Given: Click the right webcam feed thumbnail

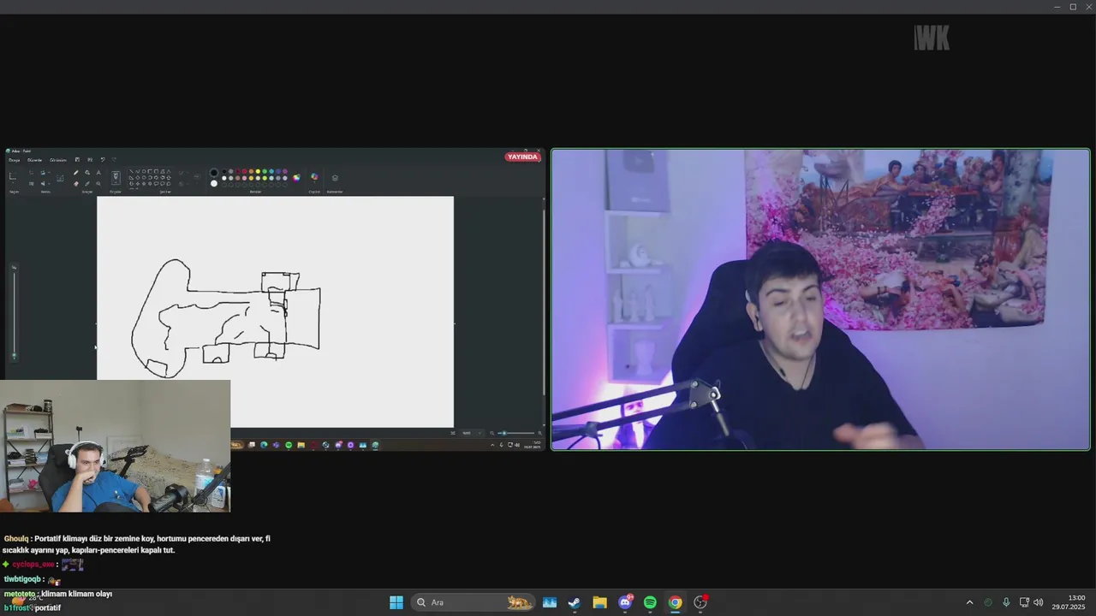Looking at the screenshot, I should tap(820, 299).
